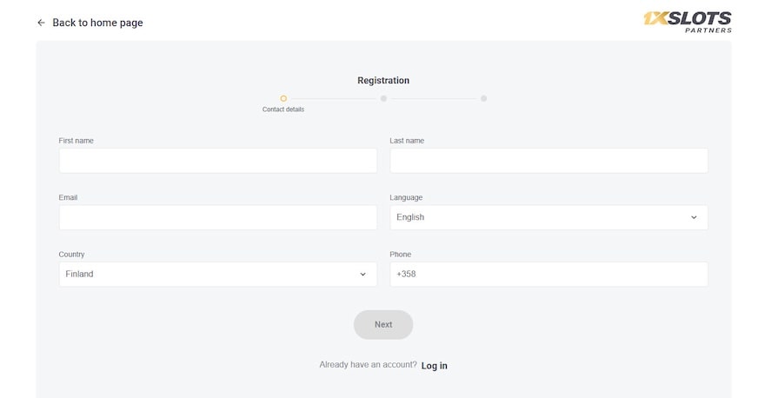Viewport: 778px width, 398px height.
Task: Click the Country field's chevron arrow
Action: pos(362,274)
